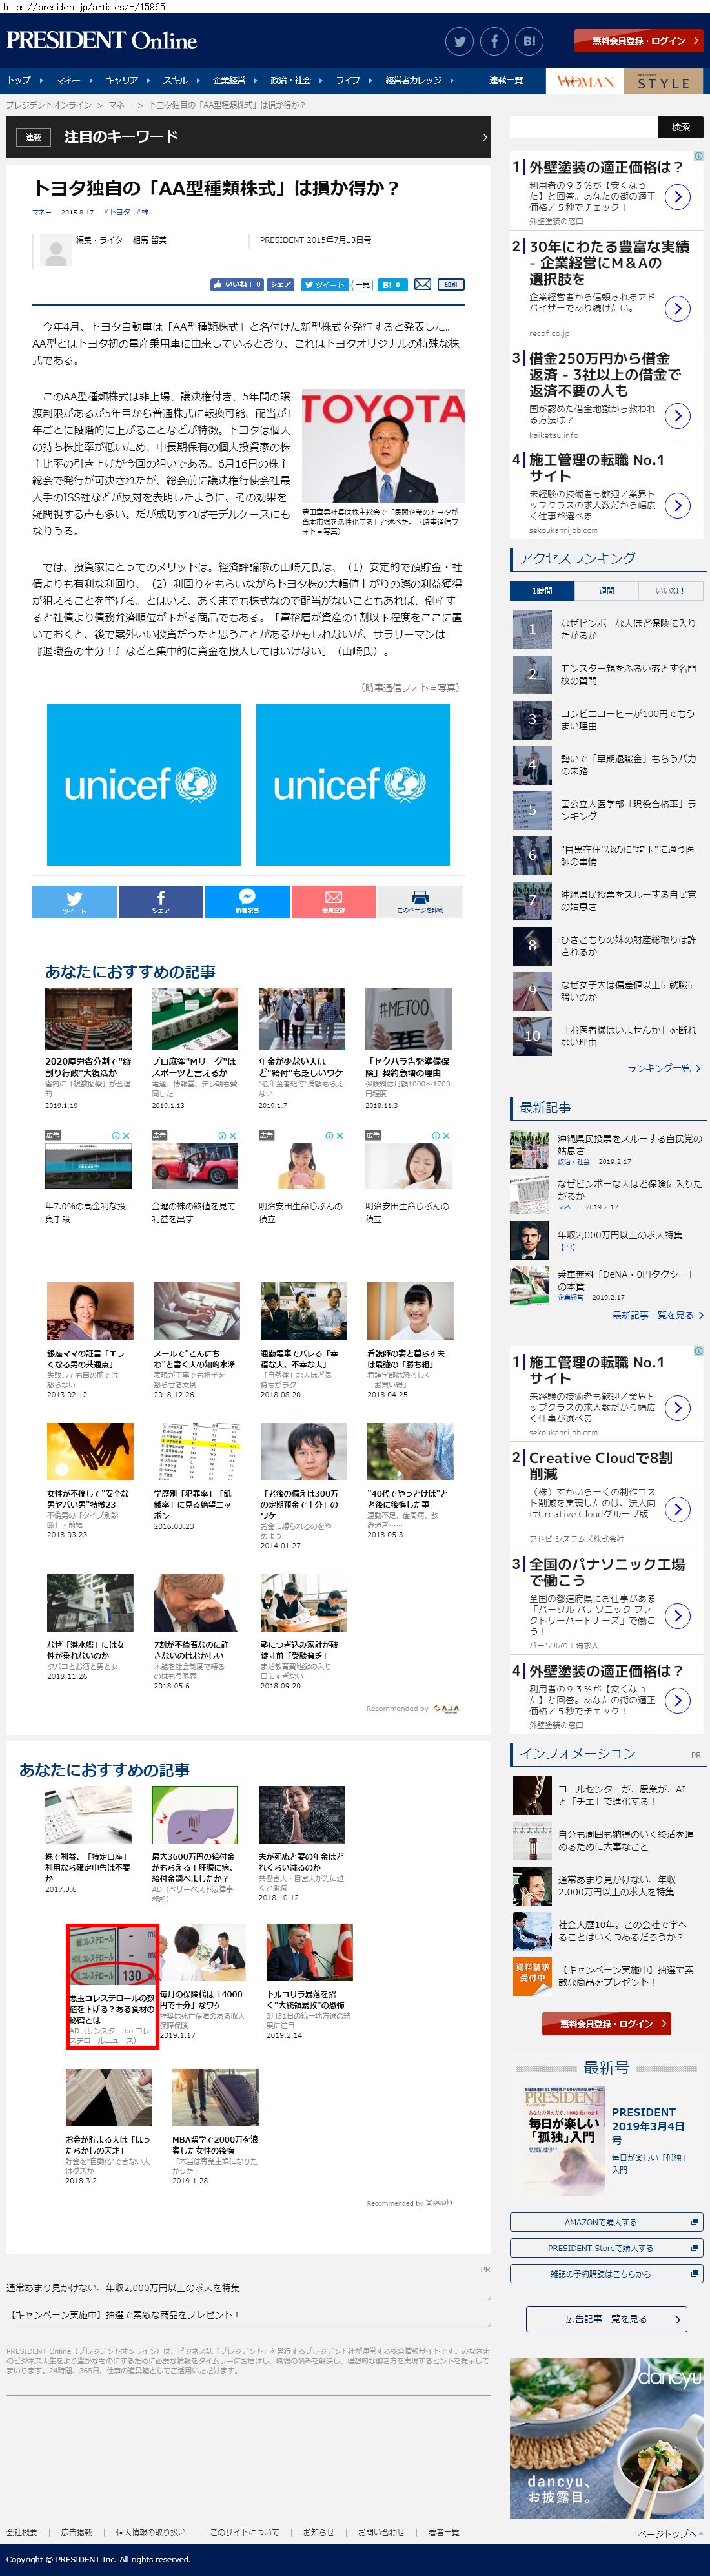
Task: Click the envelope mail icon above the article
Action: [x=422, y=284]
